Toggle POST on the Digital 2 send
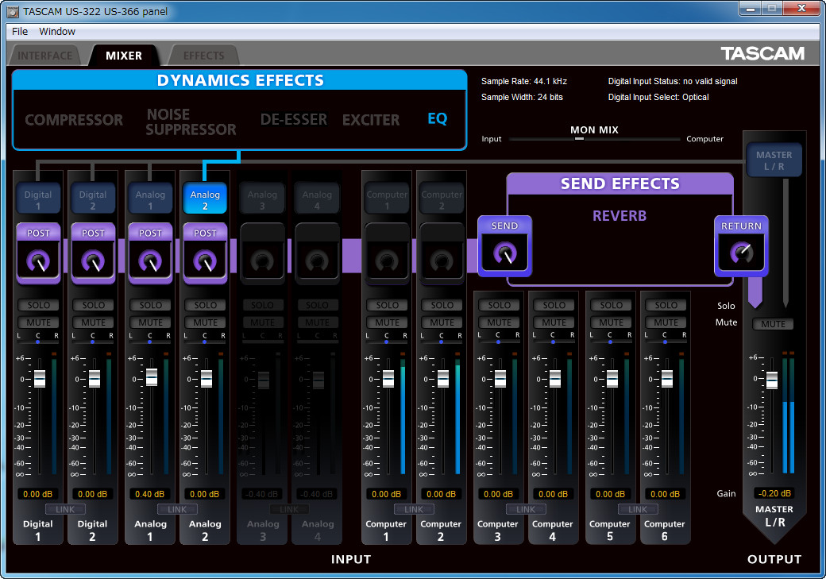Viewport: 826px width, 579px height. (x=93, y=233)
